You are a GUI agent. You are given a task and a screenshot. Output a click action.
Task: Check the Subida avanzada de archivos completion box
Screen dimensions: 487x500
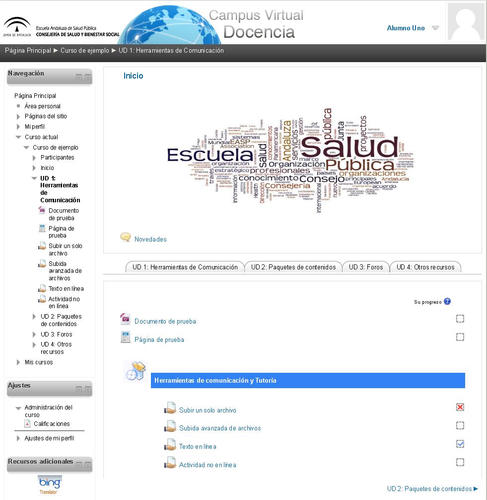[460, 425]
